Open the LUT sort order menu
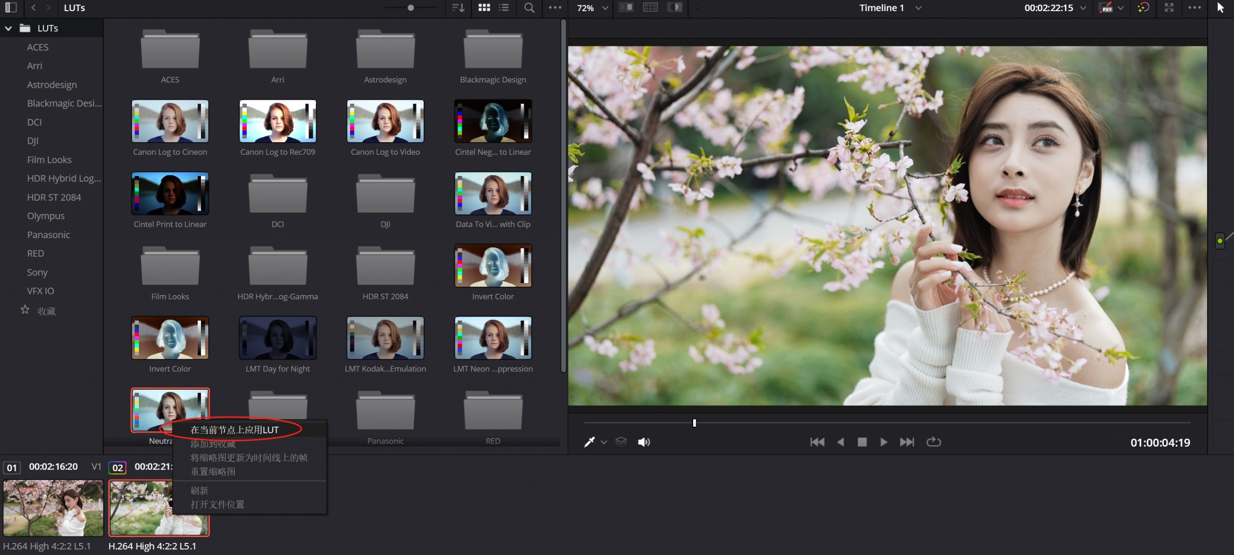This screenshot has width=1234, height=555. [x=458, y=8]
